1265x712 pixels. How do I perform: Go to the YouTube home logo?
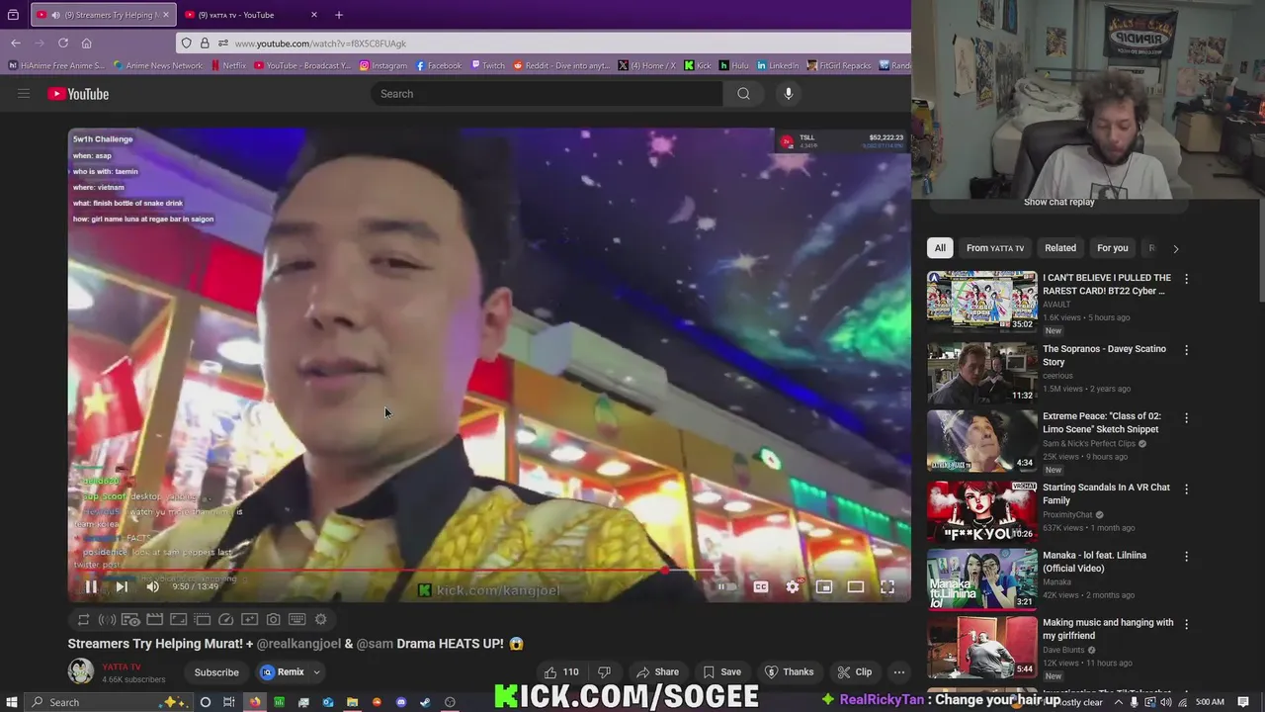coord(78,94)
